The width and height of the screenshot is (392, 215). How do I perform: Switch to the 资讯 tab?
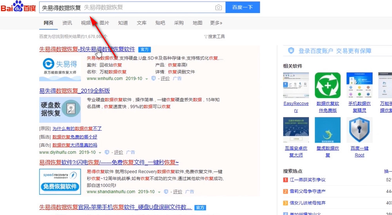67,23
